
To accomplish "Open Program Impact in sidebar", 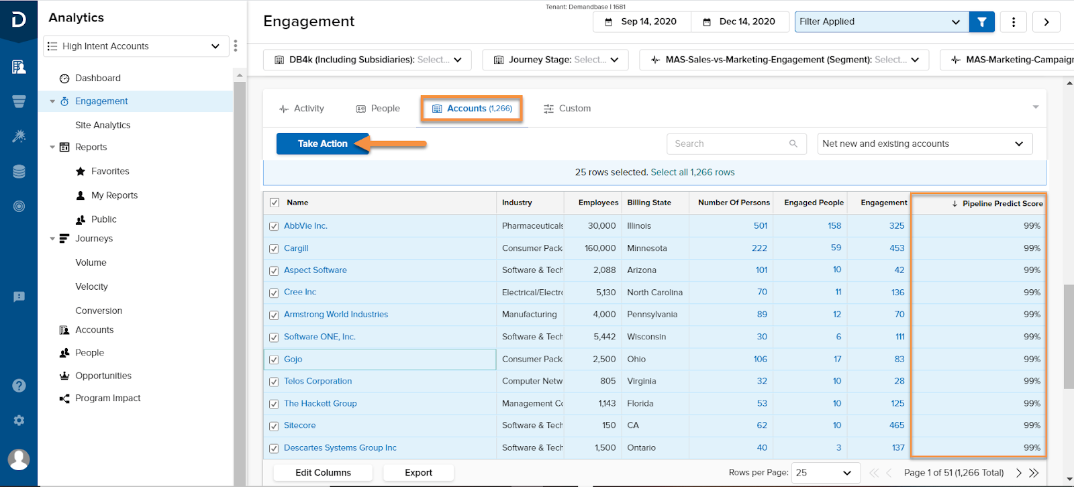I will click(107, 398).
